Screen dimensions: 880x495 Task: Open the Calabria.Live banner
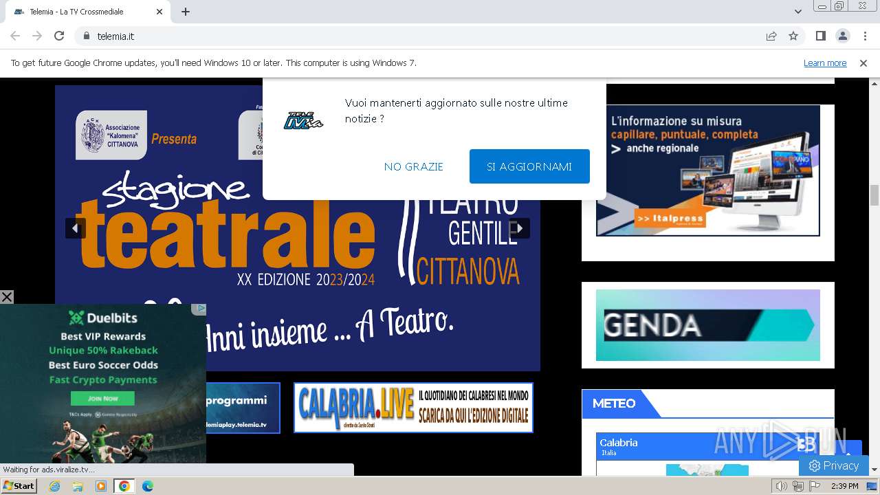pos(413,408)
